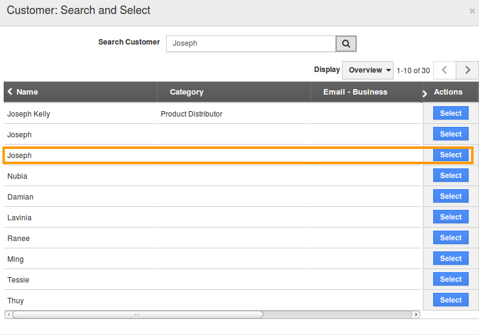
Task: Select the highlighted Joseph row
Action: click(451, 155)
